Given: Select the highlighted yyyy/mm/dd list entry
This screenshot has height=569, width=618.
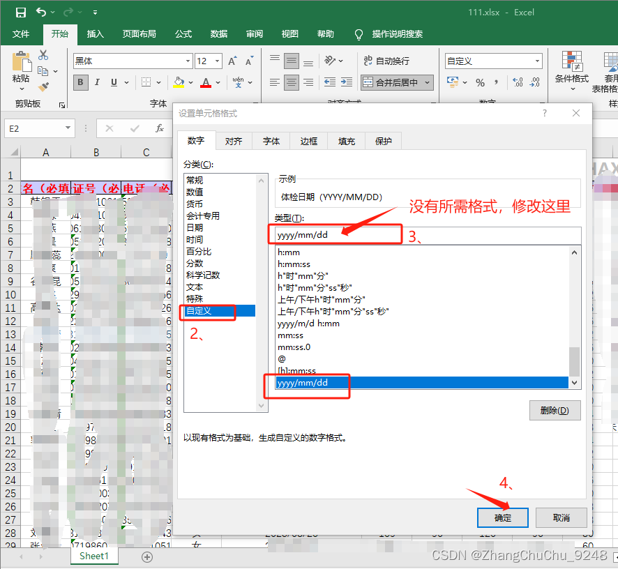Looking at the screenshot, I should 423,383.
